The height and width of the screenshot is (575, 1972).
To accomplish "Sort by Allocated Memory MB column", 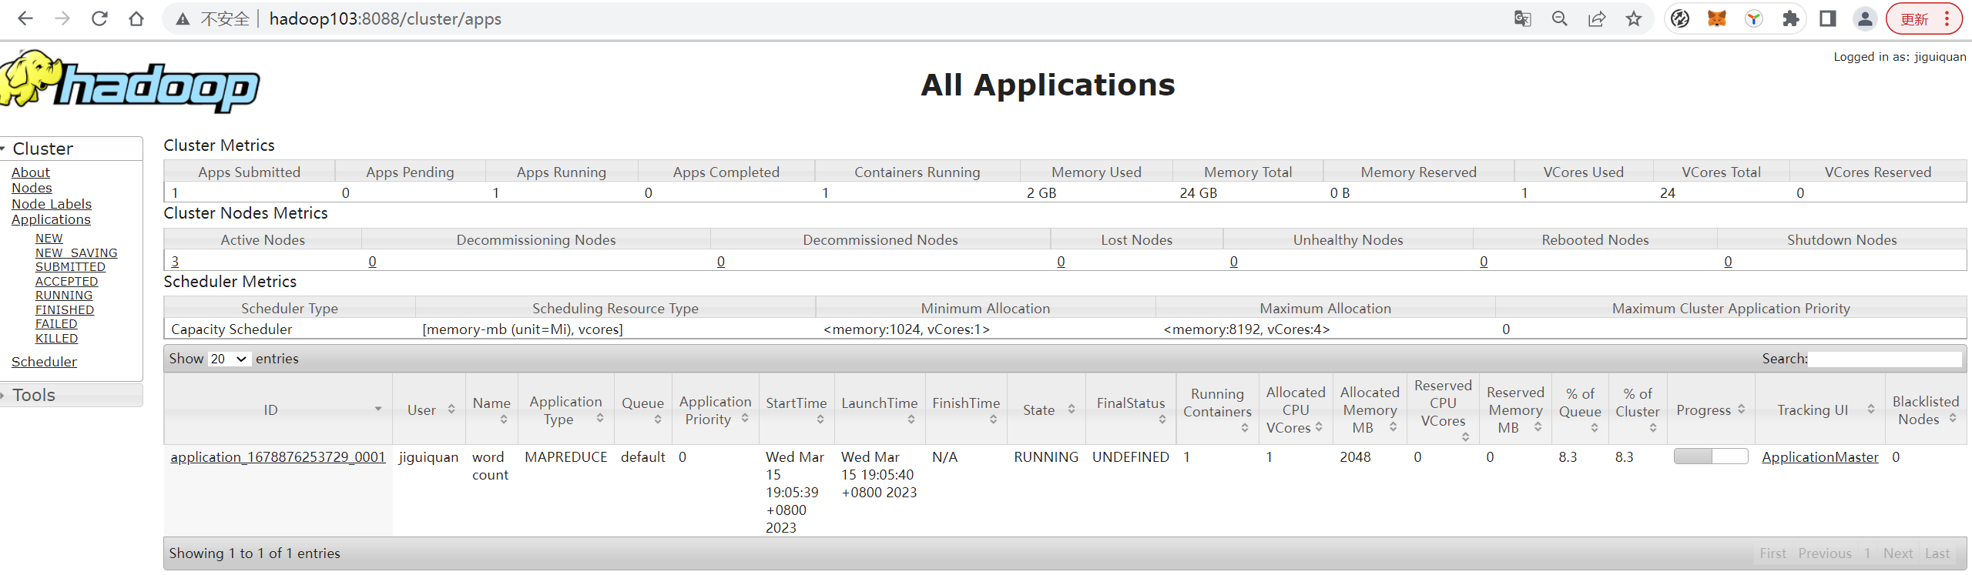I will click(1393, 426).
